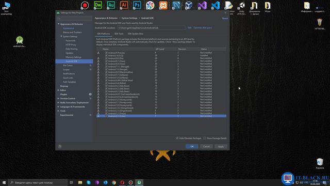Viewport: 330px width, 186px height.
Task: Click the Edit link beside SDK location
Action: pos(189,27)
